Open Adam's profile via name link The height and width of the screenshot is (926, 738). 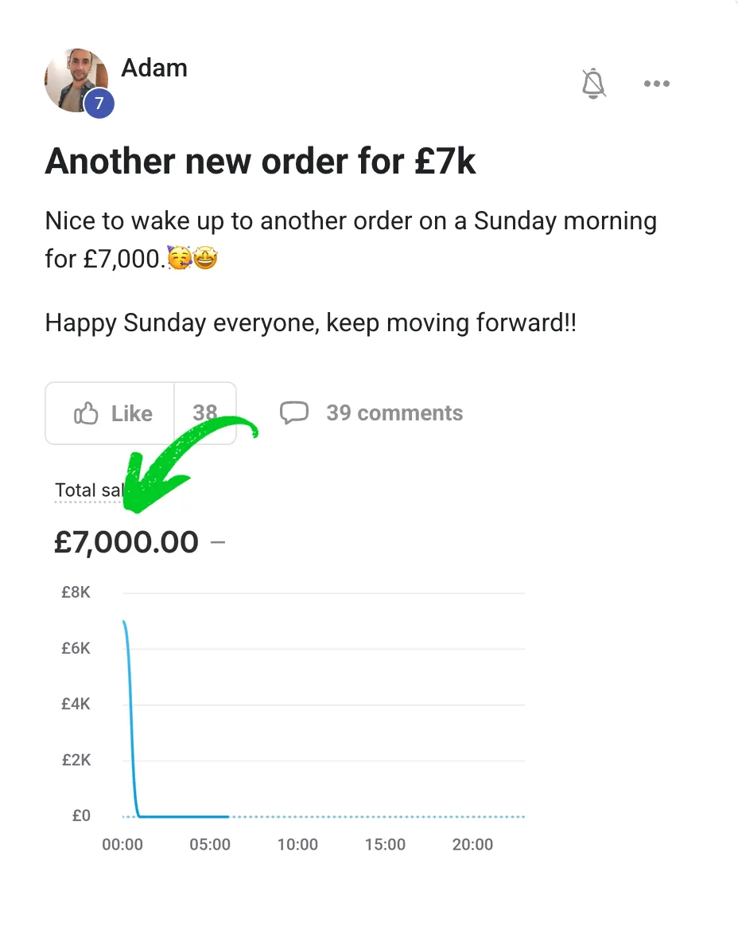tap(154, 68)
